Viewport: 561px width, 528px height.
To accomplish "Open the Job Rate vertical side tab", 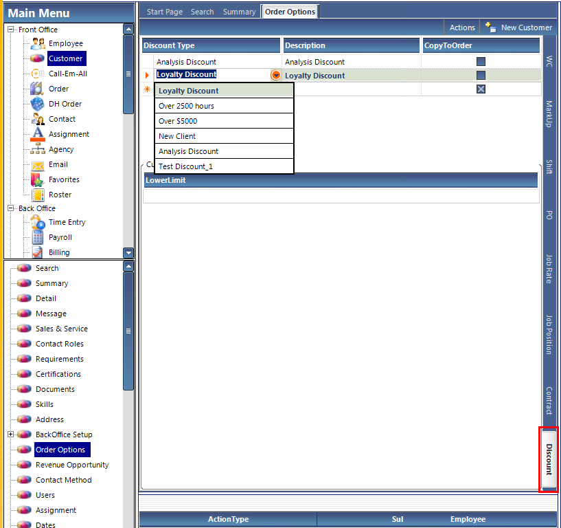I will click(x=549, y=269).
